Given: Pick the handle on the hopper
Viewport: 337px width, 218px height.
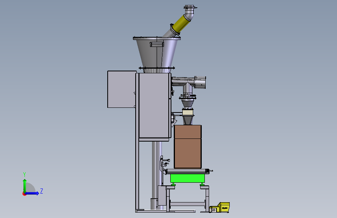Looking at the screenshot, I should click(x=157, y=45).
